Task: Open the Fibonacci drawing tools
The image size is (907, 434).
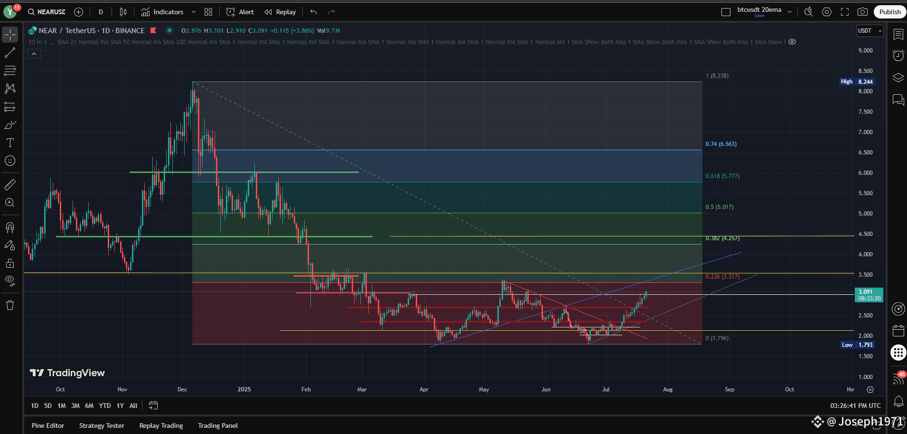Action: pyautogui.click(x=10, y=71)
